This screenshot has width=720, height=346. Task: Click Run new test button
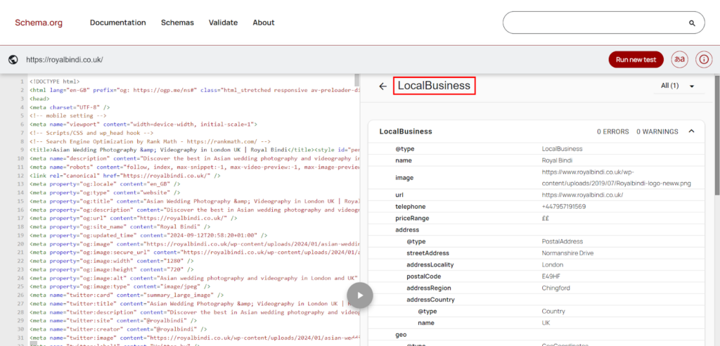[x=636, y=59]
